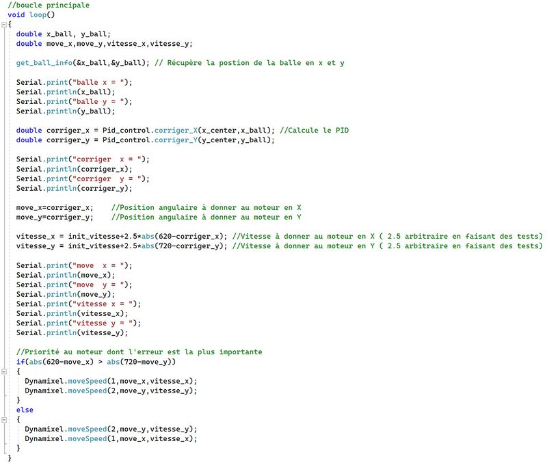Click the "Position angulaire" comment for move_y
Screen dimensions: 547x463
coord(206,217)
